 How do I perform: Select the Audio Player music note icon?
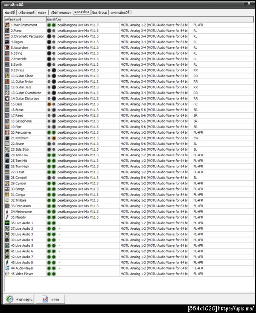pyautogui.click(x=7, y=268)
